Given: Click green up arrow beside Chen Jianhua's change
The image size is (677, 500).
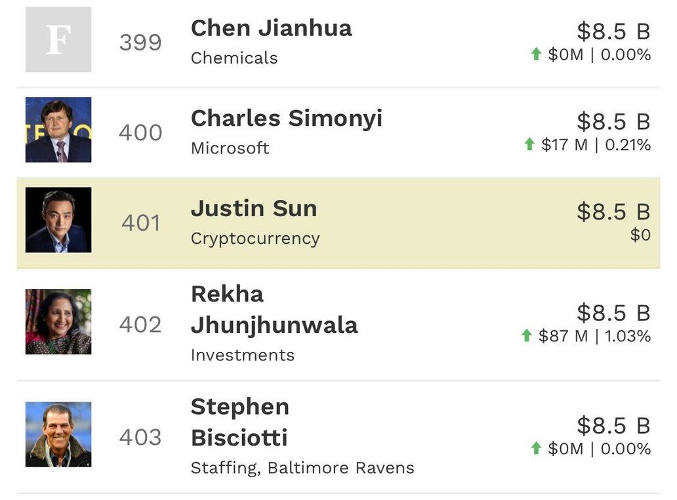Looking at the screenshot, I should click(536, 54).
